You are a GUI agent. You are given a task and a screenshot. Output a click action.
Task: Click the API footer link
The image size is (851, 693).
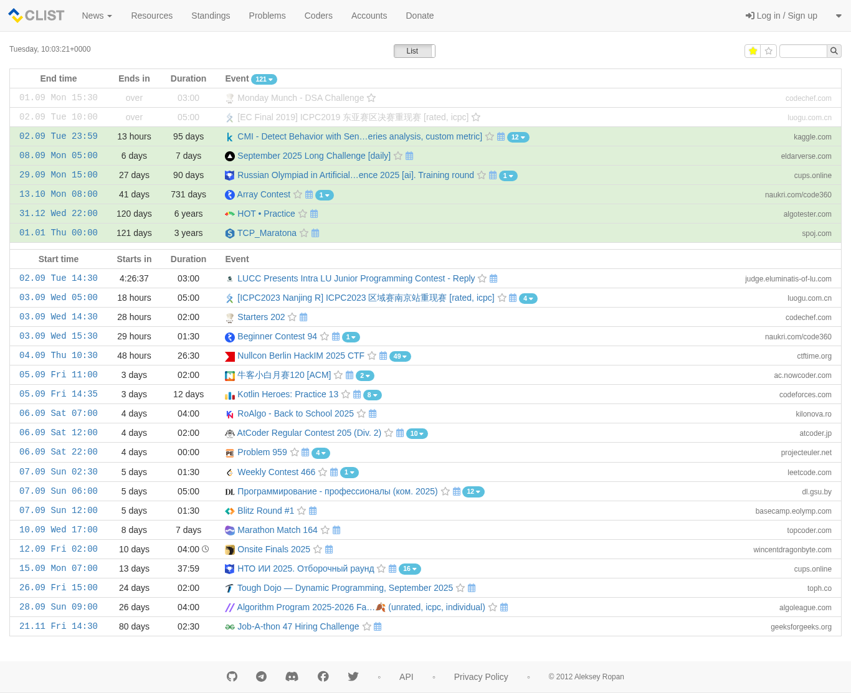[x=406, y=677]
